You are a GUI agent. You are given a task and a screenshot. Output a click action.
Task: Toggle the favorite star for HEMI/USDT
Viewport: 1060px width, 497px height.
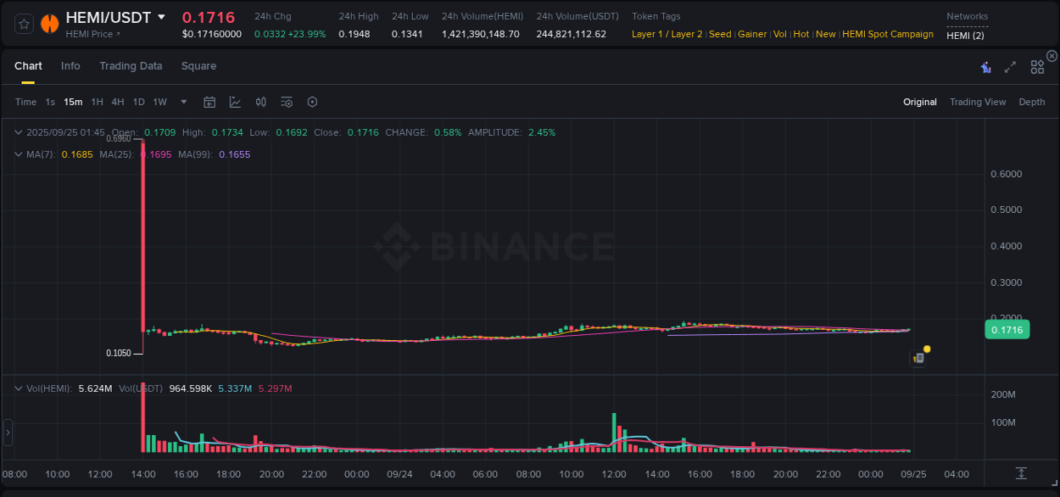click(24, 24)
